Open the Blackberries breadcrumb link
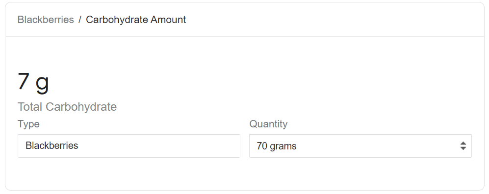Image resolution: width=489 pixels, height=194 pixels. pyautogui.click(x=46, y=20)
